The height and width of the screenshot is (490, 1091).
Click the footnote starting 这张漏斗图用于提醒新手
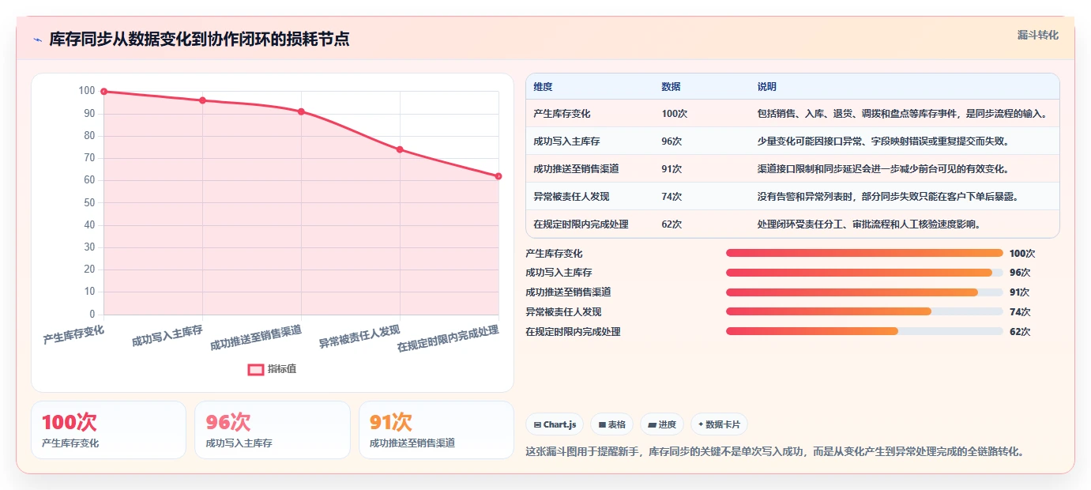tap(775, 452)
